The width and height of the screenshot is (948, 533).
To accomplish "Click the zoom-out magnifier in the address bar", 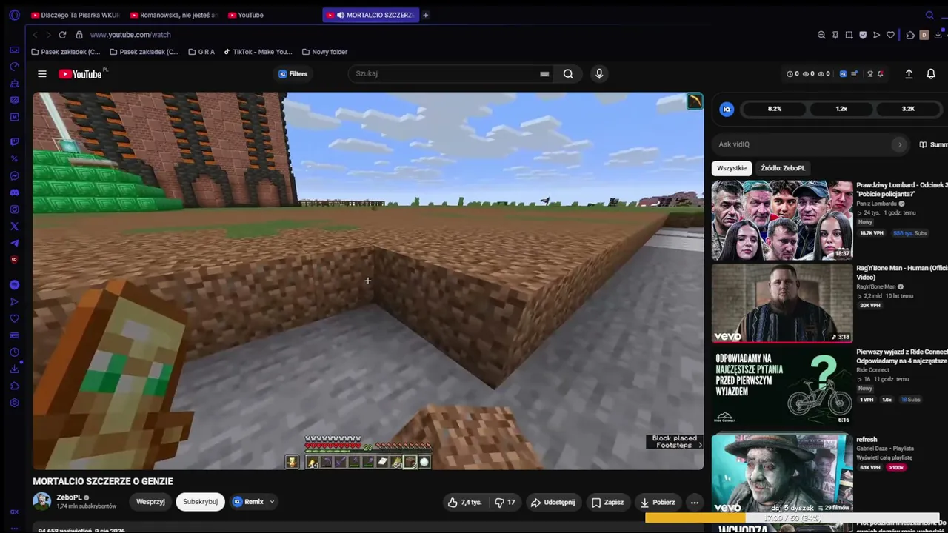I will pyautogui.click(x=821, y=35).
